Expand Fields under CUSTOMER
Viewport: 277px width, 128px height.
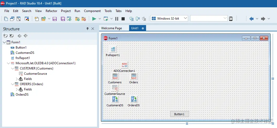[17, 79]
